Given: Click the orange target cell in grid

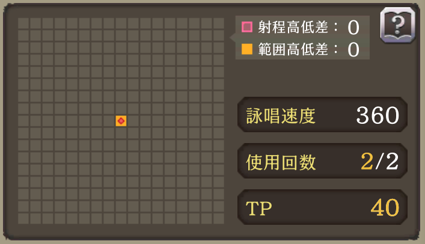Looking at the screenshot, I should pos(121,121).
